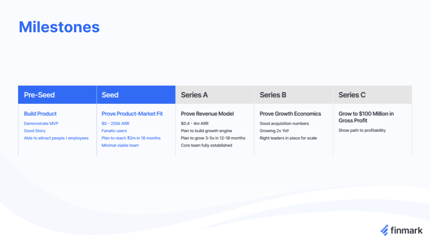Click Core team fully established text
Screen dimensions: 430x242
point(206,145)
